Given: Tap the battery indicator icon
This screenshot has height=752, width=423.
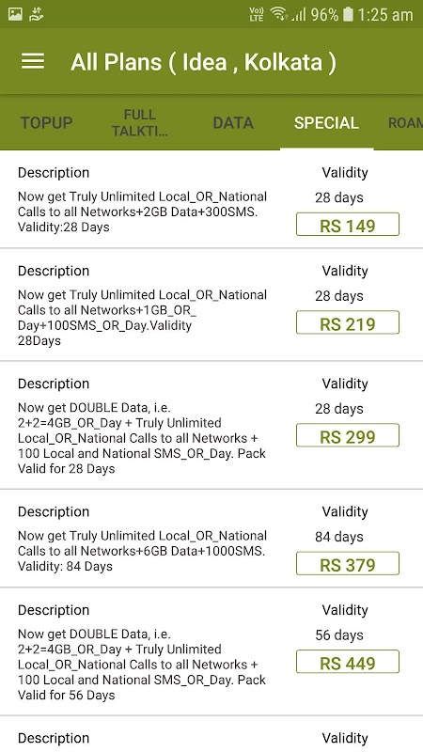Looking at the screenshot, I should [x=348, y=14].
